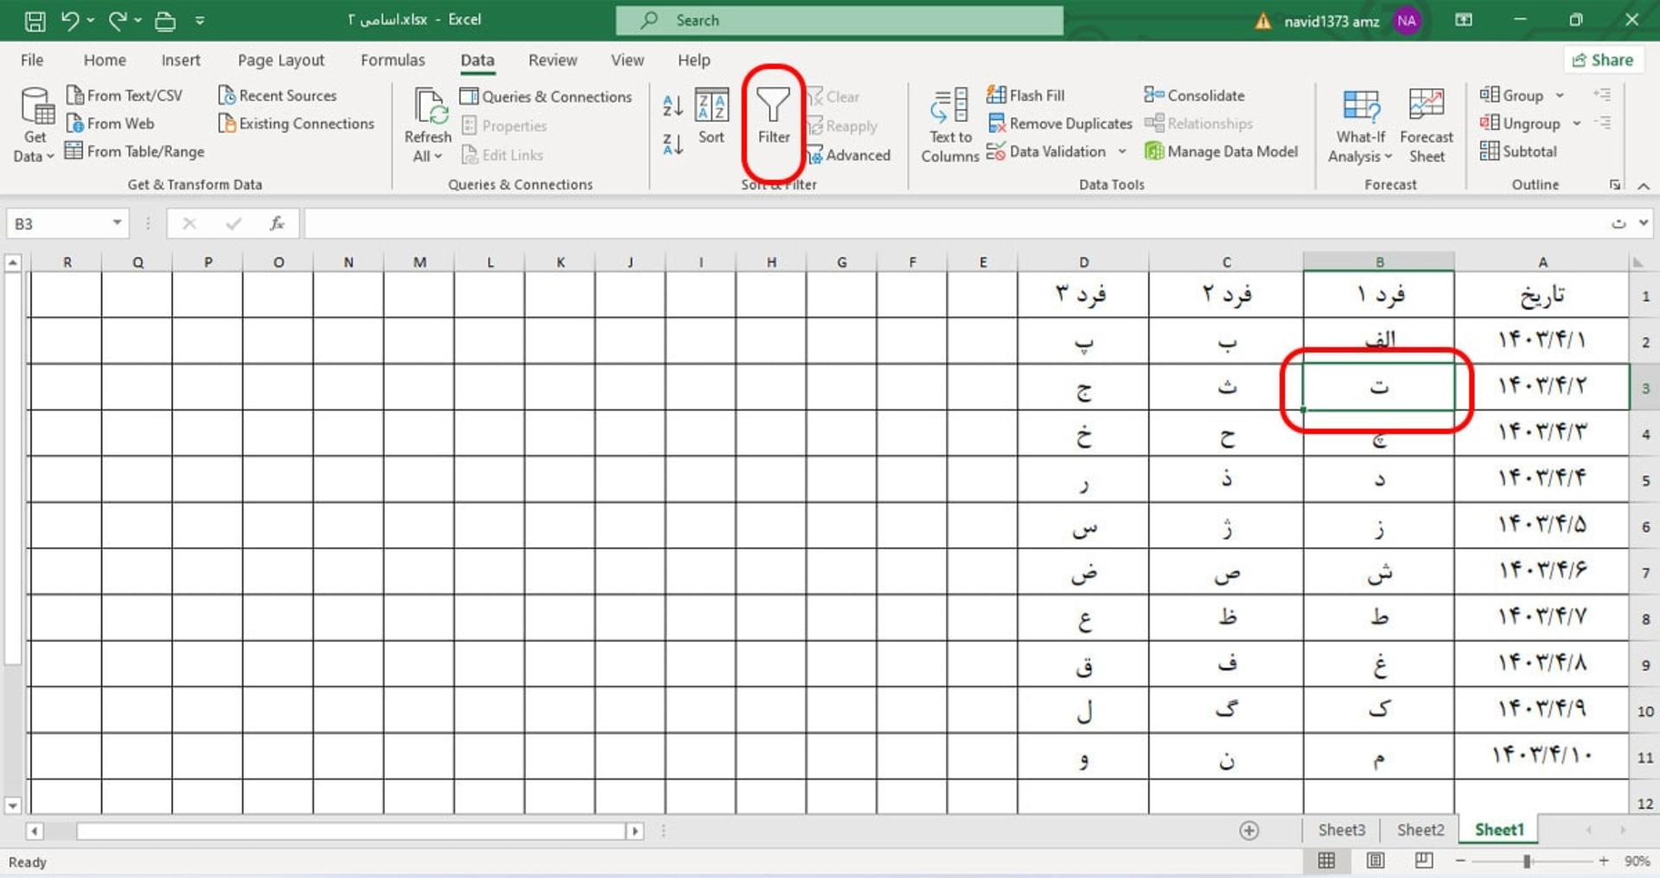Viewport: 1660px width, 878px height.
Task: Open the Consolidate tool
Action: (x=1195, y=95)
